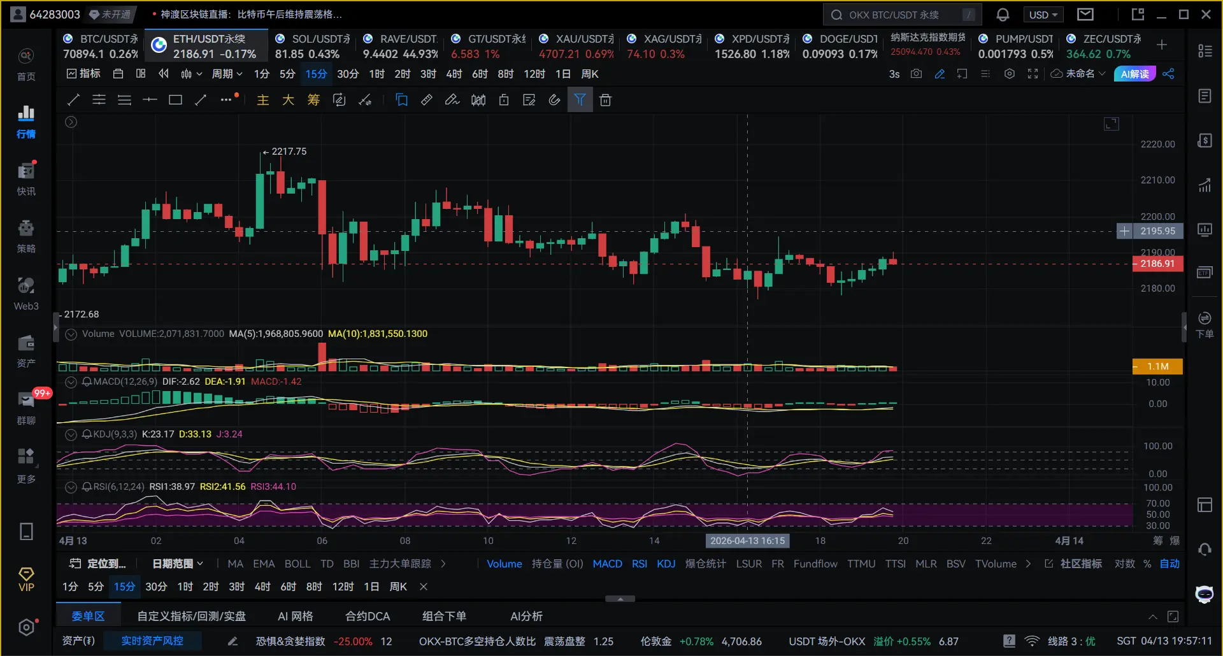Open the mail inbox icon
This screenshot has height=656, width=1223.
(x=1085, y=14)
